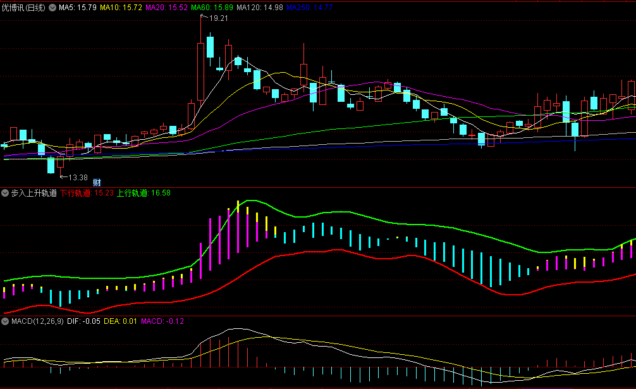Click the 下行轨道: 15.23 value label

(x=87, y=193)
